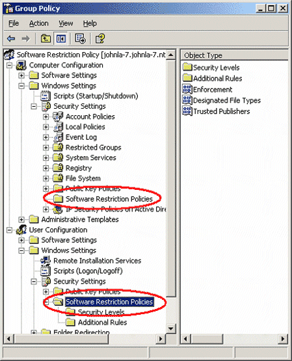Click the Export List toolbar icon

[80, 38]
